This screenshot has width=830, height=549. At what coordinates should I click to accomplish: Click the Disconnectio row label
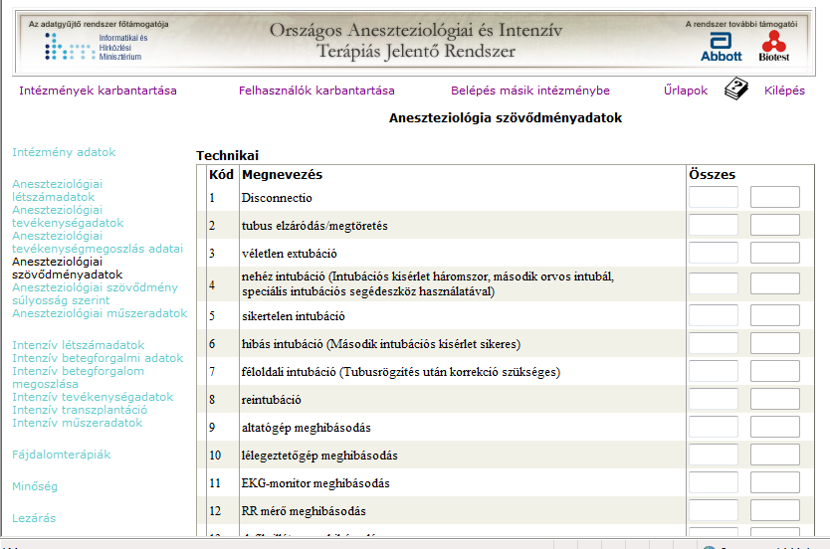[277, 198]
